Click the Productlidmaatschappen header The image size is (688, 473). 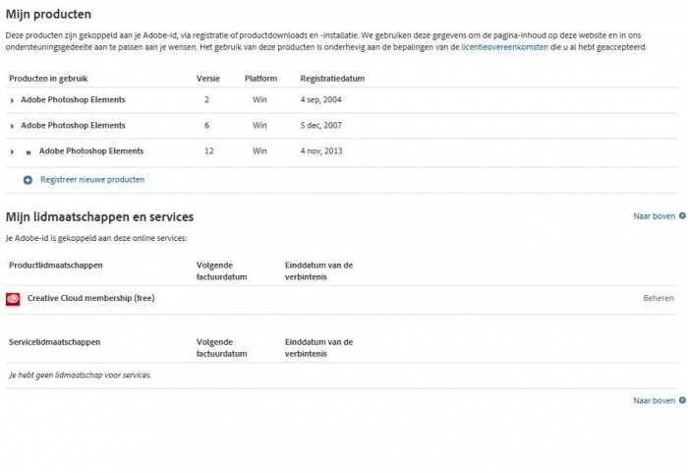56,266
